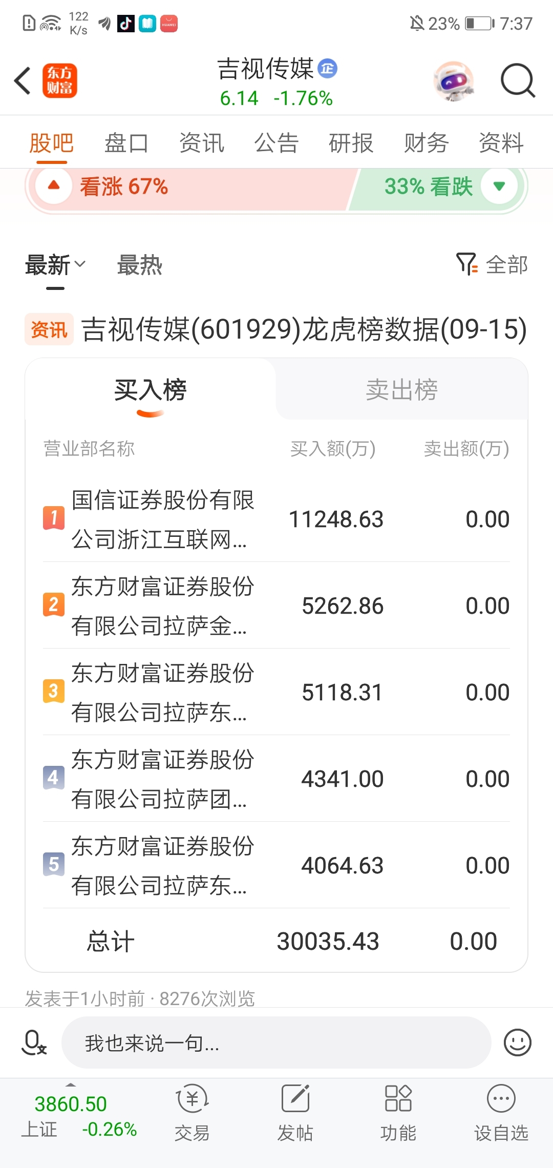Tap the 东方财富 logo icon
The image size is (553, 1168).
point(60,81)
